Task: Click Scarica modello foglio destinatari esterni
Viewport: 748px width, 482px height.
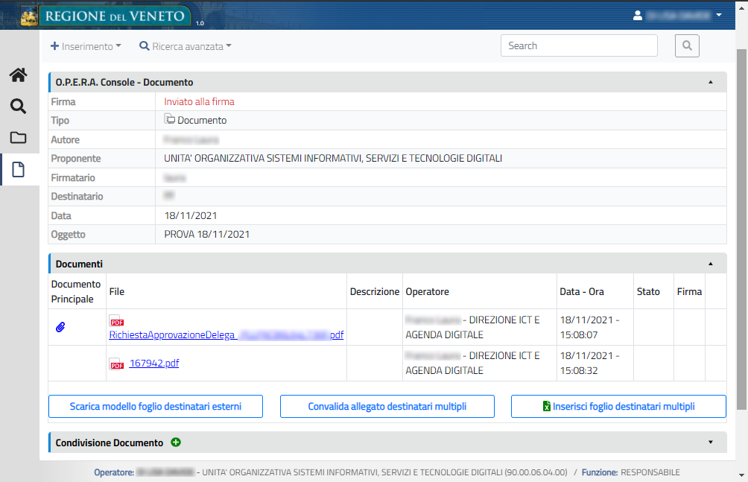Action: pos(156,407)
